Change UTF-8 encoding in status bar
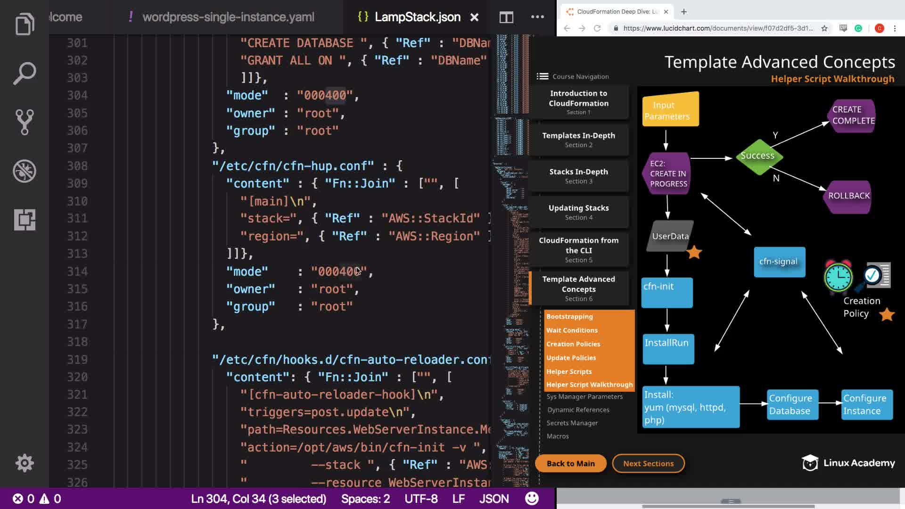 click(x=421, y=499)
